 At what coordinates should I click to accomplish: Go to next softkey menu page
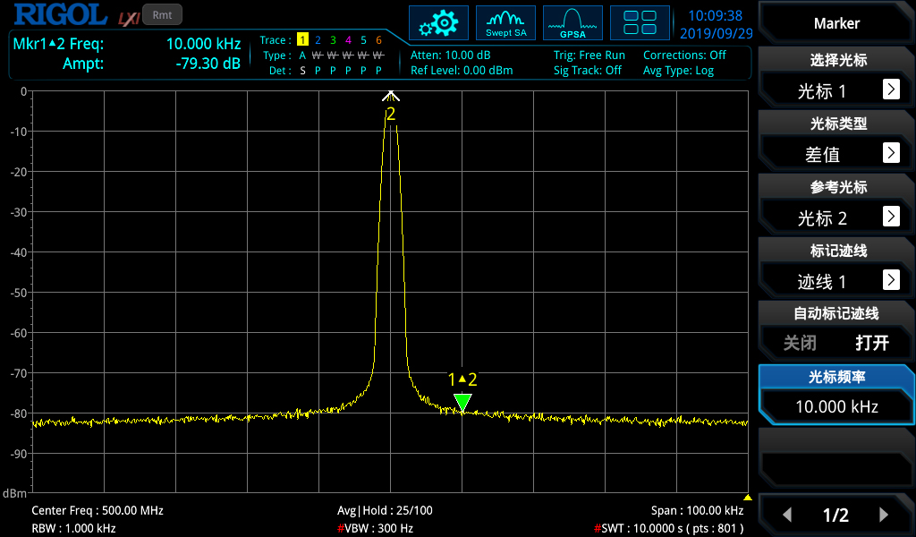point(884,515)
